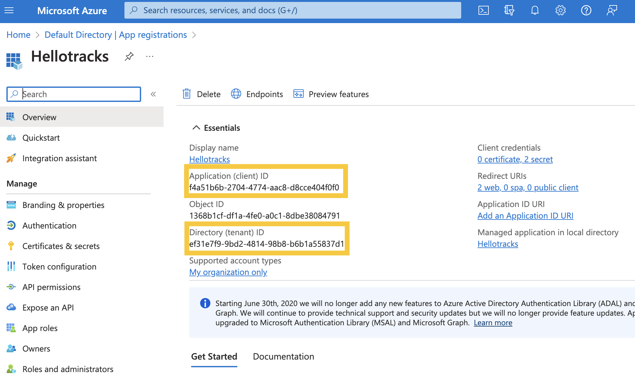The height and width of the screenshot is (382, 635).
Task: Click the Preview features button label
Action: 339,94
